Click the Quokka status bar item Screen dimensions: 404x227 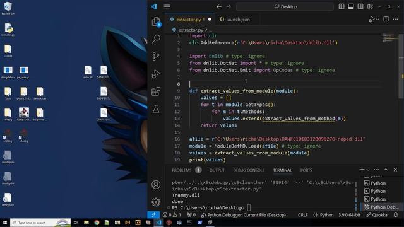[377, 215]
